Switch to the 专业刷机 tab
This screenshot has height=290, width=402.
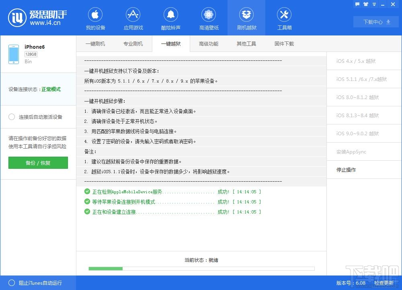click(133, 43)
